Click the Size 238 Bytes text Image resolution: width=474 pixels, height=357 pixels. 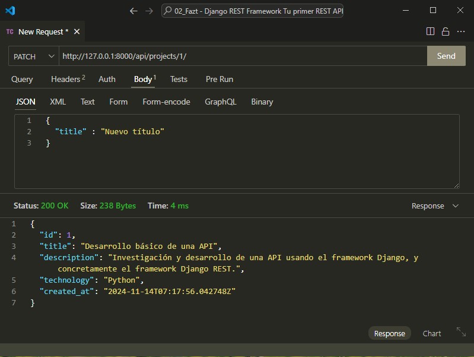tap(108, 206)
